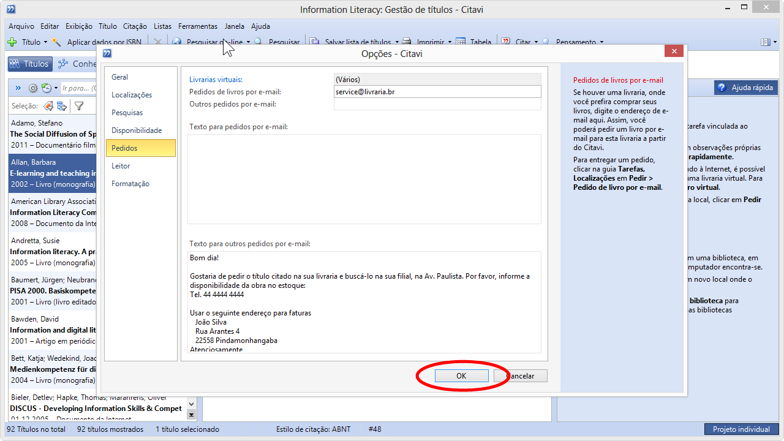Click the Tabela grid icon
784x441 pixels.
tap(460, 42)
